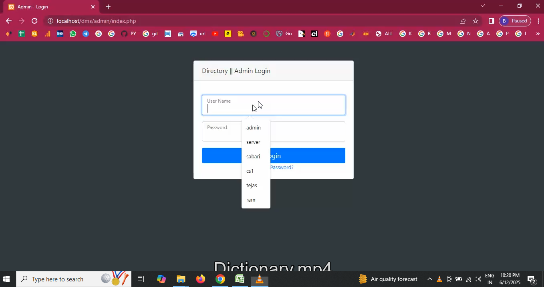Bookmark this page with star icon
Image resolution: width=544 pixels, height=287 pixels.
[475, 21]
